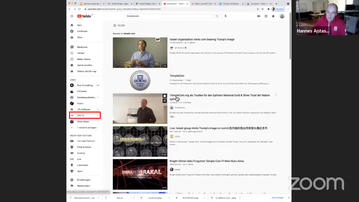Open Fear N Loathing subscription
The image size is (359, 202).
pos(84,85)
